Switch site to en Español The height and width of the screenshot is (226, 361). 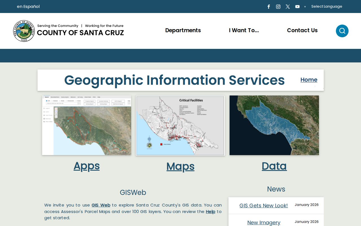28,6
